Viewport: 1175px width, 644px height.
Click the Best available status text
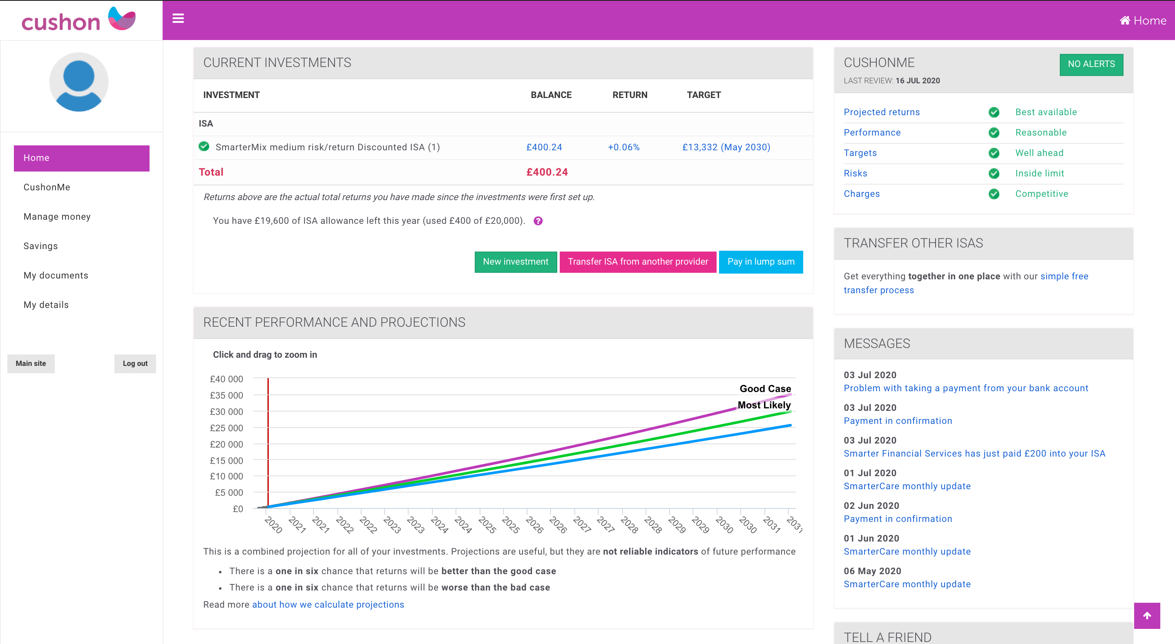(1045, 112)
